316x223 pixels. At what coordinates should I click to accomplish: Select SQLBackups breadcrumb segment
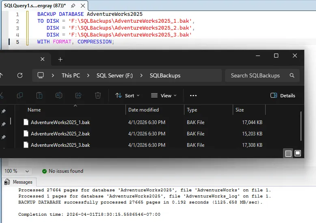tap(165, 75)
